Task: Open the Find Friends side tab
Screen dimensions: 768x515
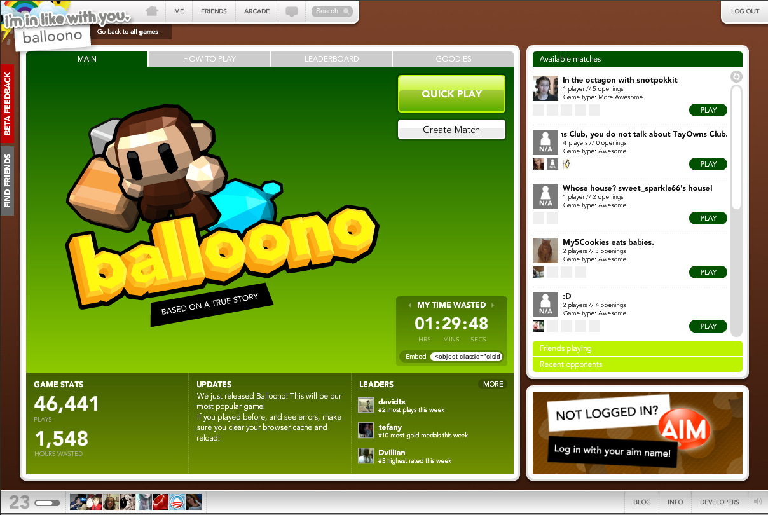Action: point(7,181)
